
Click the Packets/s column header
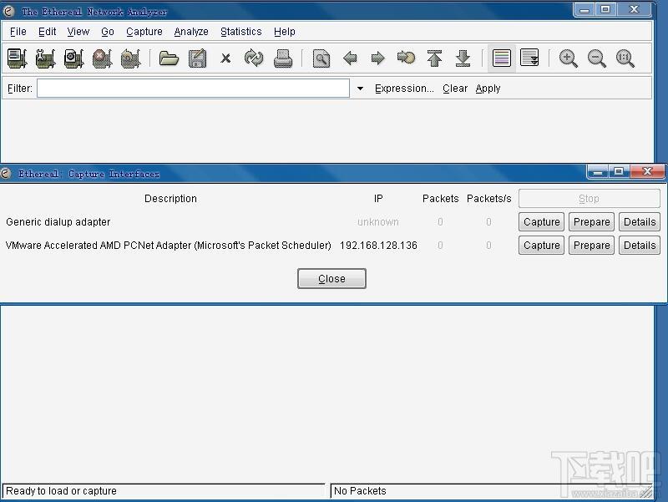[x=488, y=199]
